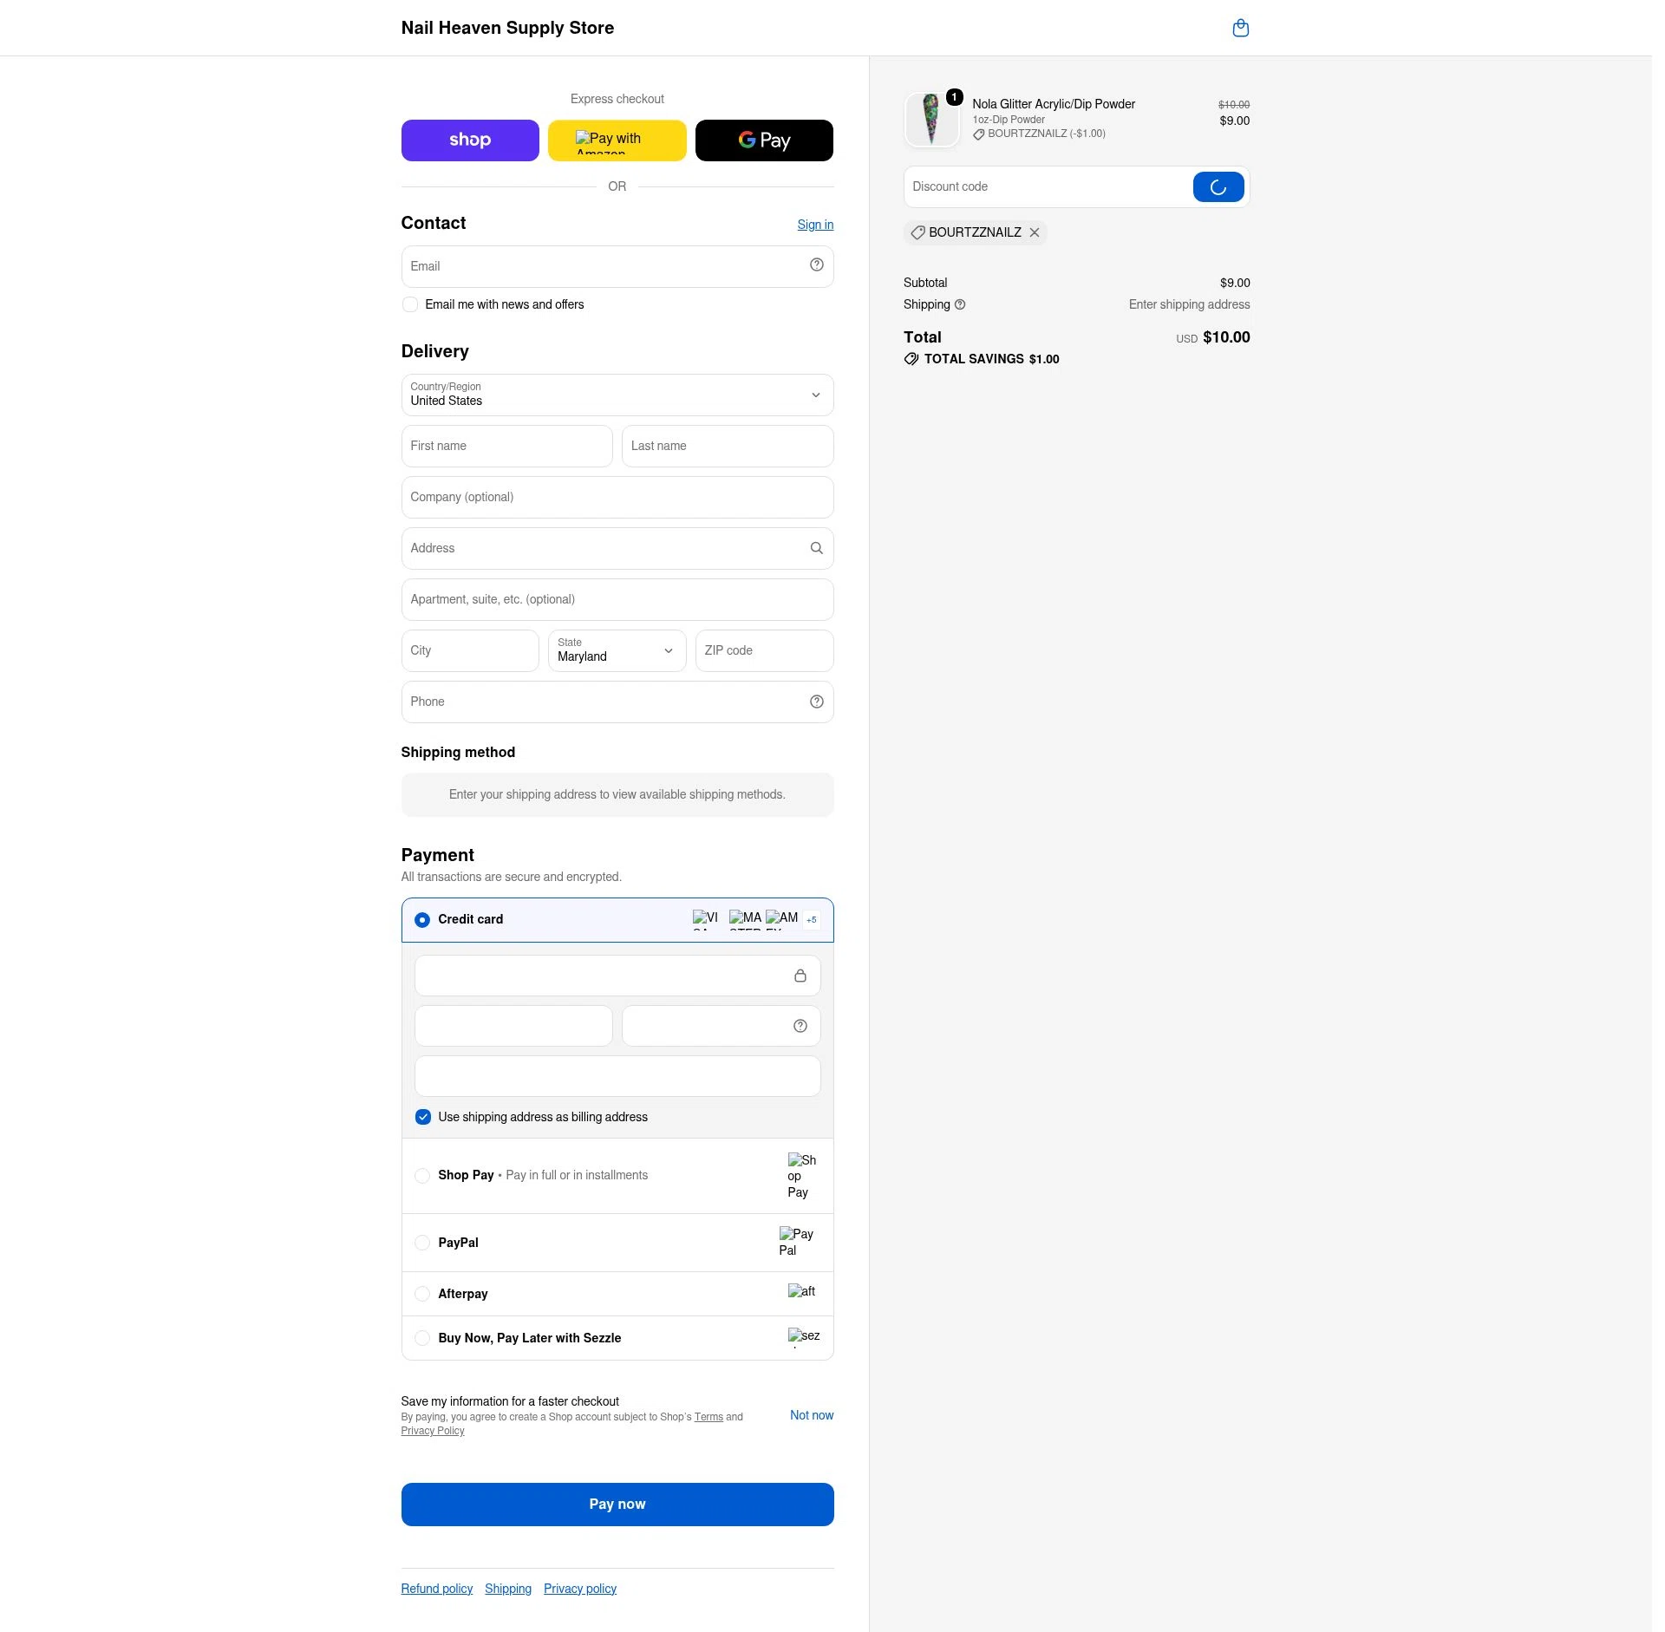Image resolution: width=1665 pixels, height=1632 pixels.
Task: Open the State dropdown showing Maryland
Action: coord(617,650)
